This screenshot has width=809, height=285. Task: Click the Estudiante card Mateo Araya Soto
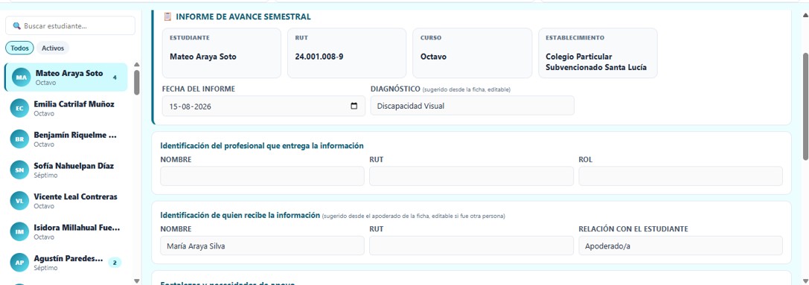(222, 53)
